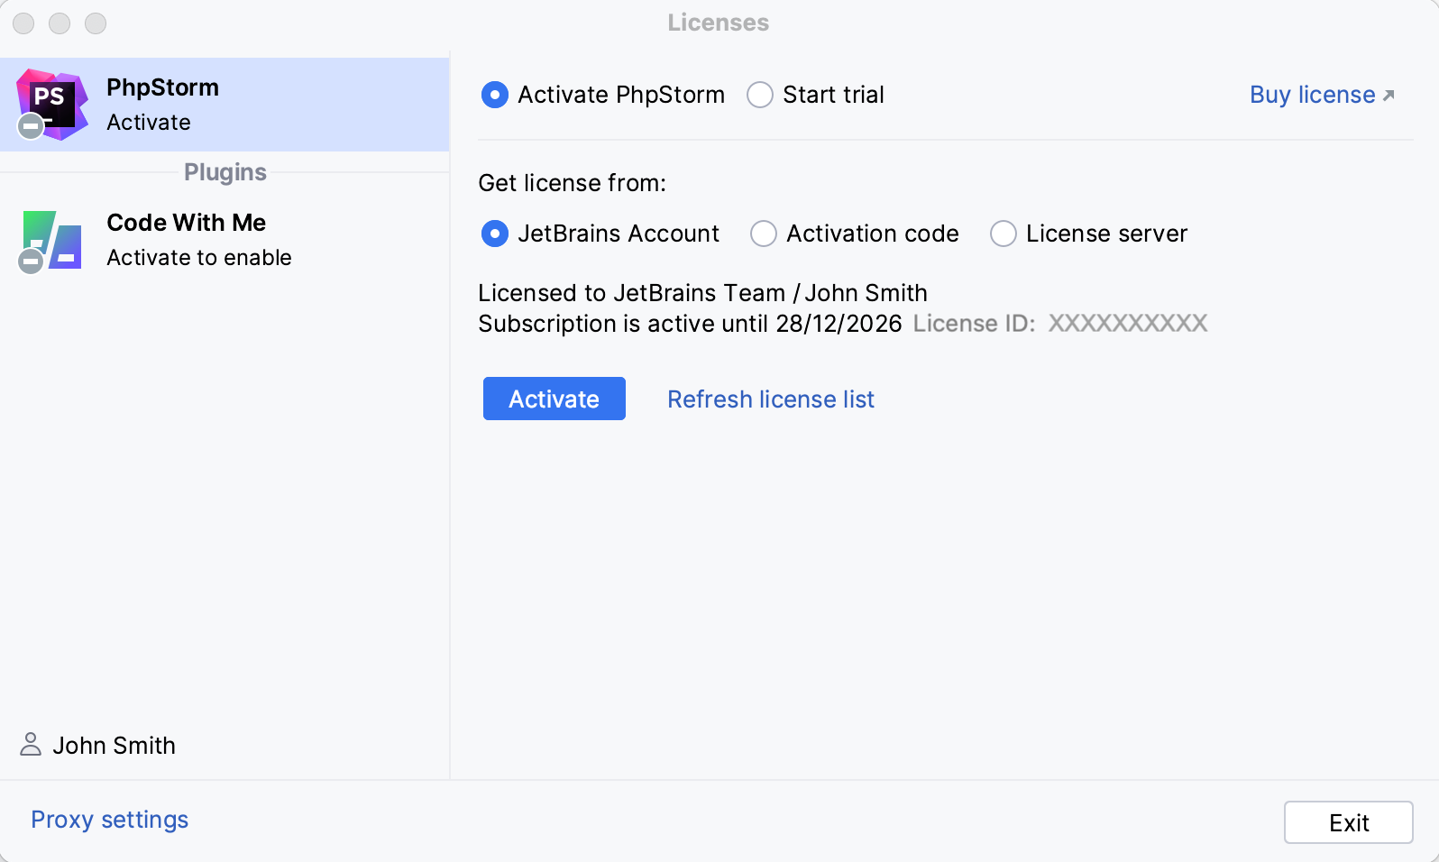
Task: Click the external arrow icon next to Buy license
Action: (x=1389, y=95)
